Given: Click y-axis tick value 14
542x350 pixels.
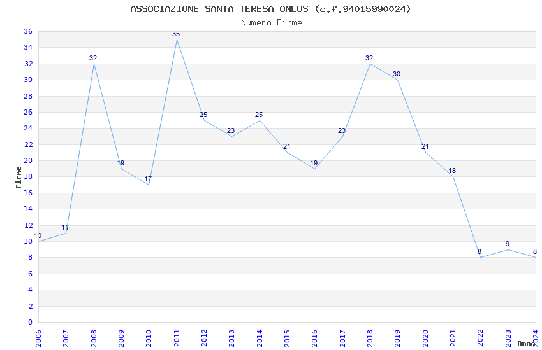Looking at the screenshot, I should [28, 209].
